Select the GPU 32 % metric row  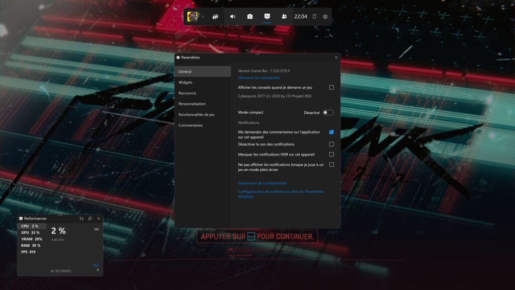32,233
